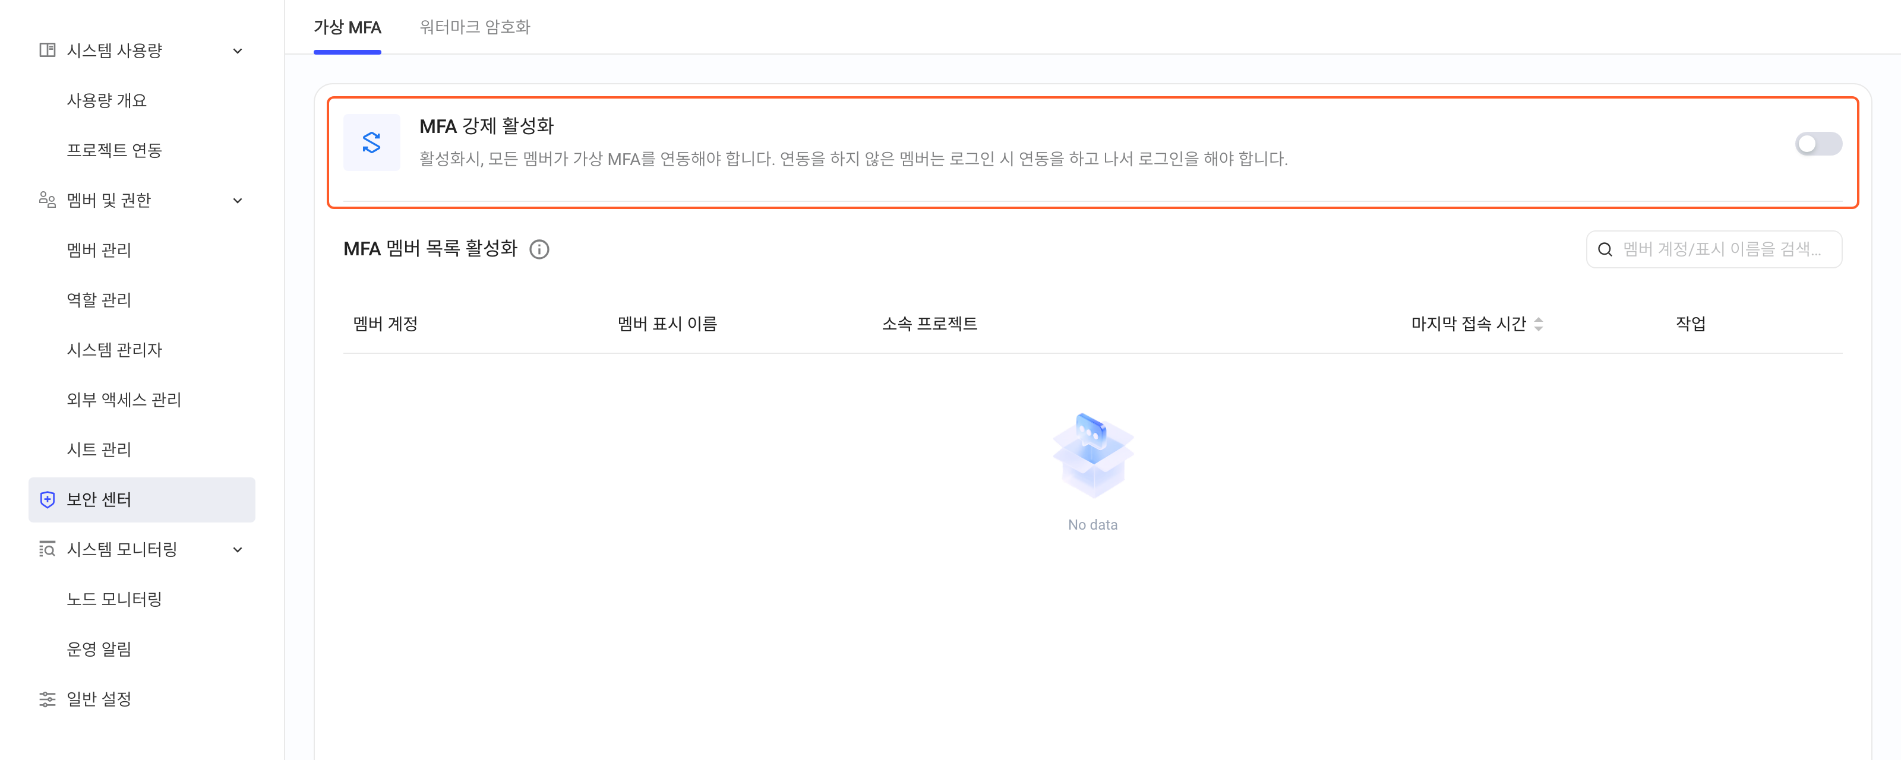This screenshot has height=760, width=1901.
Task: Select 보안 센터 menu entry
Action: coord(142,499)
